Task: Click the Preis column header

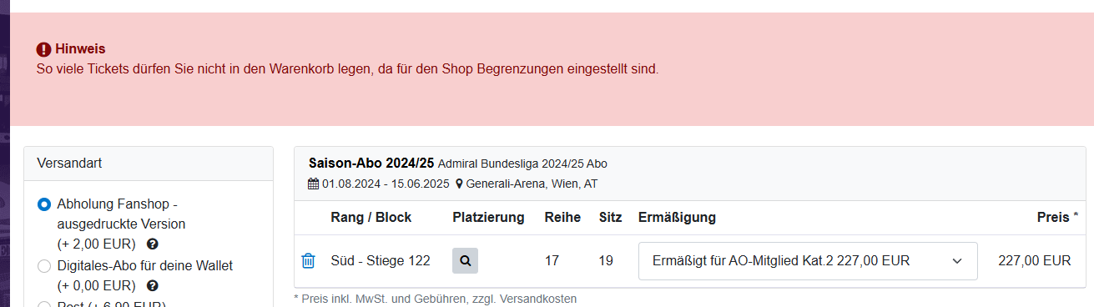Action: pyautogui.click(x=1052, y=218)
